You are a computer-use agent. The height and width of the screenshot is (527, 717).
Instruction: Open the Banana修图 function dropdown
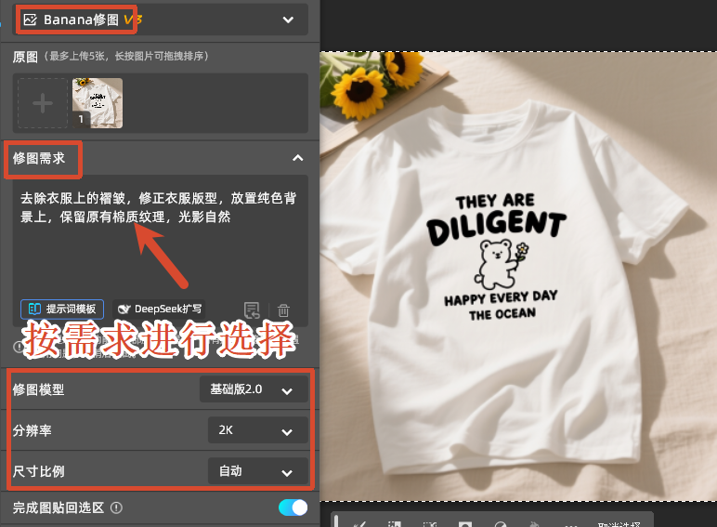pyautogui.click(x=287, y=20)
